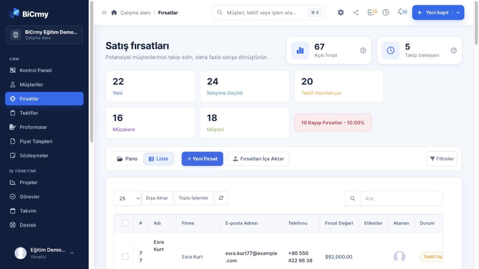Viewport: 479px width, 269px height.
Task: Open the clock history icon in header
Action: [x=386, y=13]
